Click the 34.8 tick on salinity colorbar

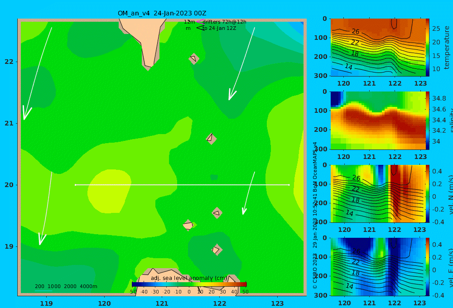click(439, 98)
